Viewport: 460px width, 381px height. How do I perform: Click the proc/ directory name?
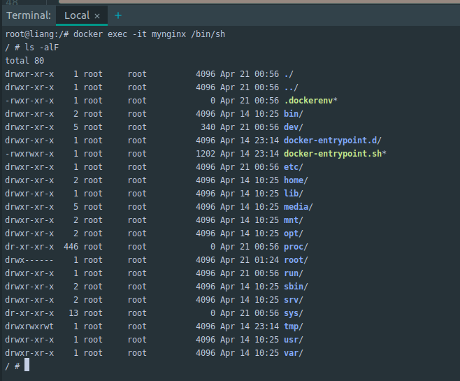click(x=296, y=247)
